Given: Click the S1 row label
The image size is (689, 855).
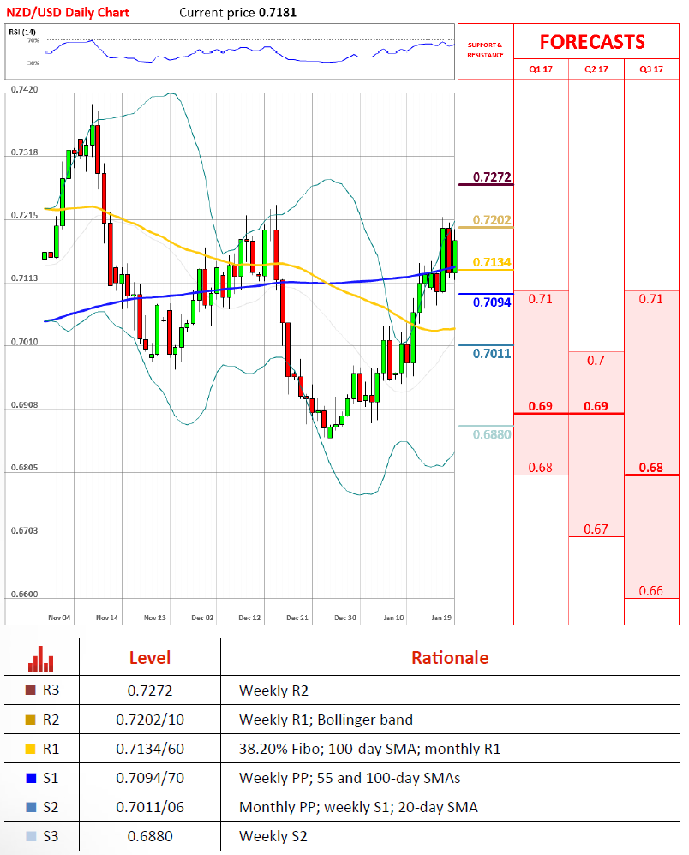Looking at the screenshot, I should pos(51,778).
